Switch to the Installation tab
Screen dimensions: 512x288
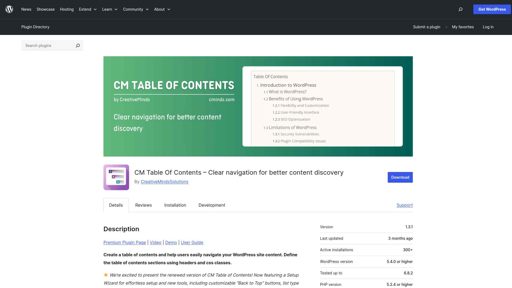[175, 205]
